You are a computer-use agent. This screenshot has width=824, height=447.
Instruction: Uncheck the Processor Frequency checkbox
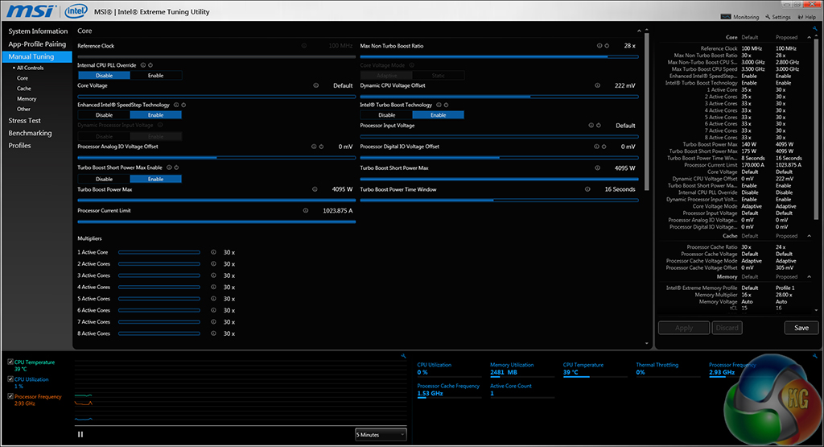(10, 396)
